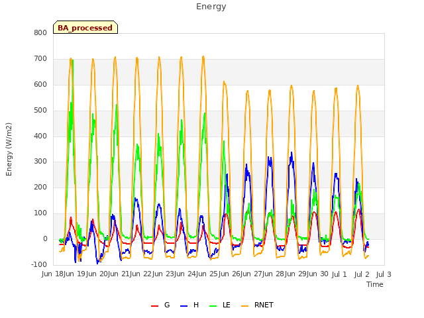Click the 500 y-axis tick value
424x318 pixels.
coord(40,111)
